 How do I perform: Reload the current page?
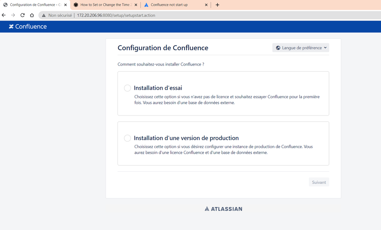tap(23, 15)
